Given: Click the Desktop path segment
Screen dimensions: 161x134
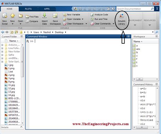Looking at the screenshot, I should [x=59, y=32].
